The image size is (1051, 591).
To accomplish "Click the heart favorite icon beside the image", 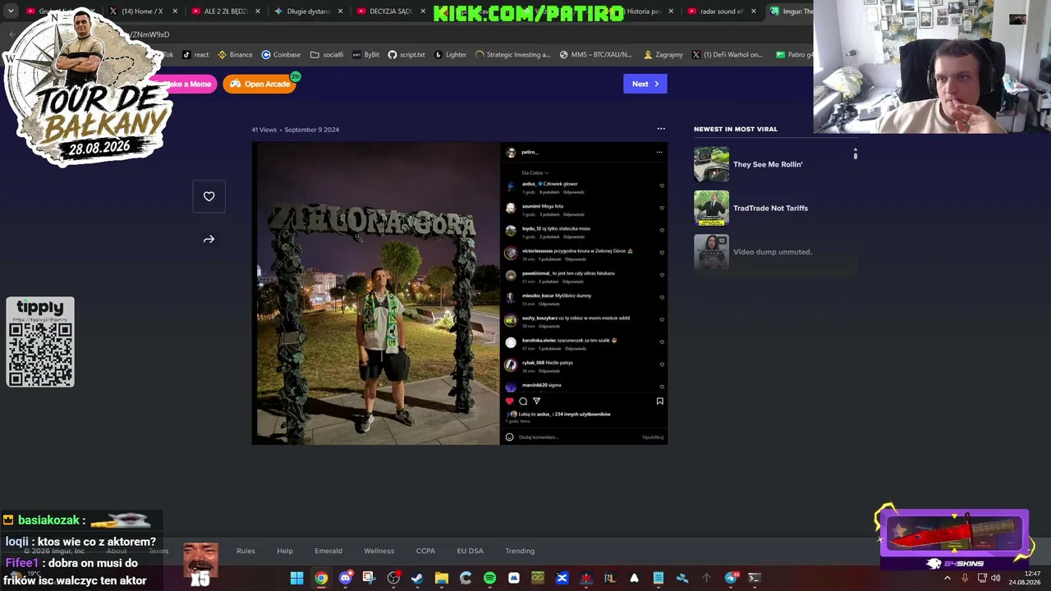I will pyautogui.click(x=209, y=196).
